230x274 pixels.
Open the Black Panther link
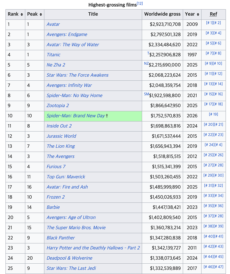click(61, 238)
